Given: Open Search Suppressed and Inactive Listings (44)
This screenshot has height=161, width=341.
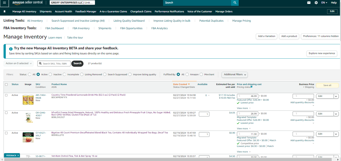Looking at the screenshot, I should (x=78, y=21).
